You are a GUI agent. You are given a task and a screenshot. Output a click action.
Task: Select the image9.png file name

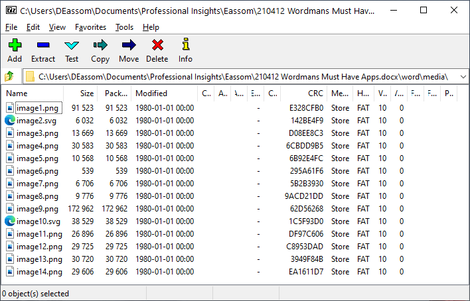pyautogui.click(x=37, y=208)
